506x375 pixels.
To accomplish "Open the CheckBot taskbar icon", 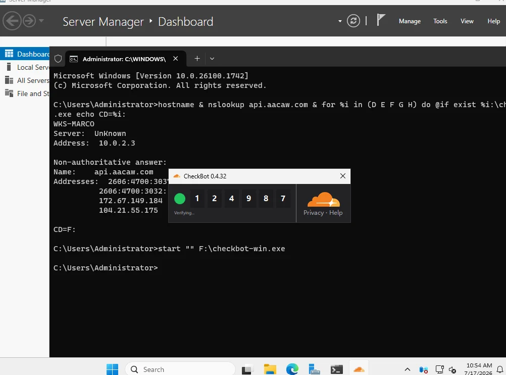I will 359,369.
